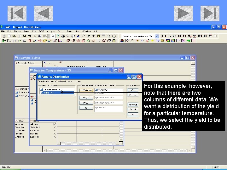Open the Analyze menu
Screen dimensions: 227x170
point(51,31)
